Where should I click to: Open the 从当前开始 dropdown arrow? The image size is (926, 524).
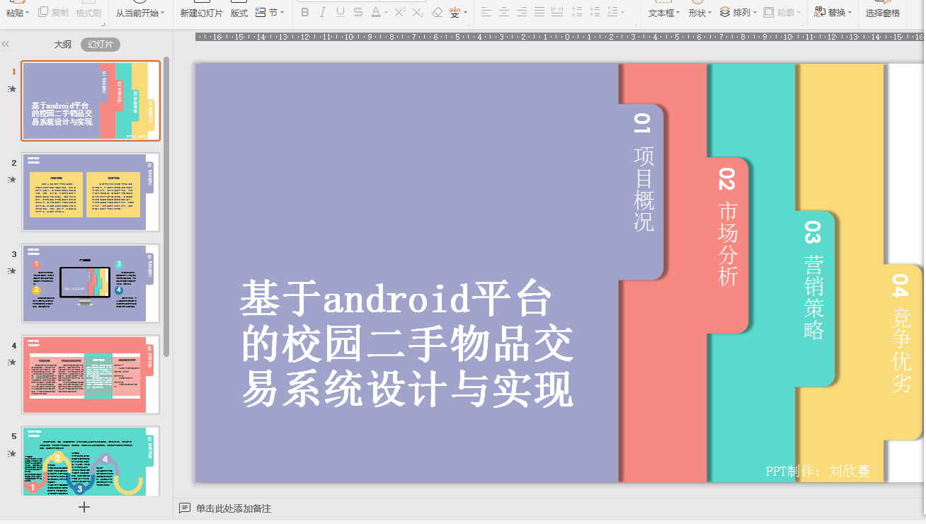pyautogui.click(x=163, y=13)
